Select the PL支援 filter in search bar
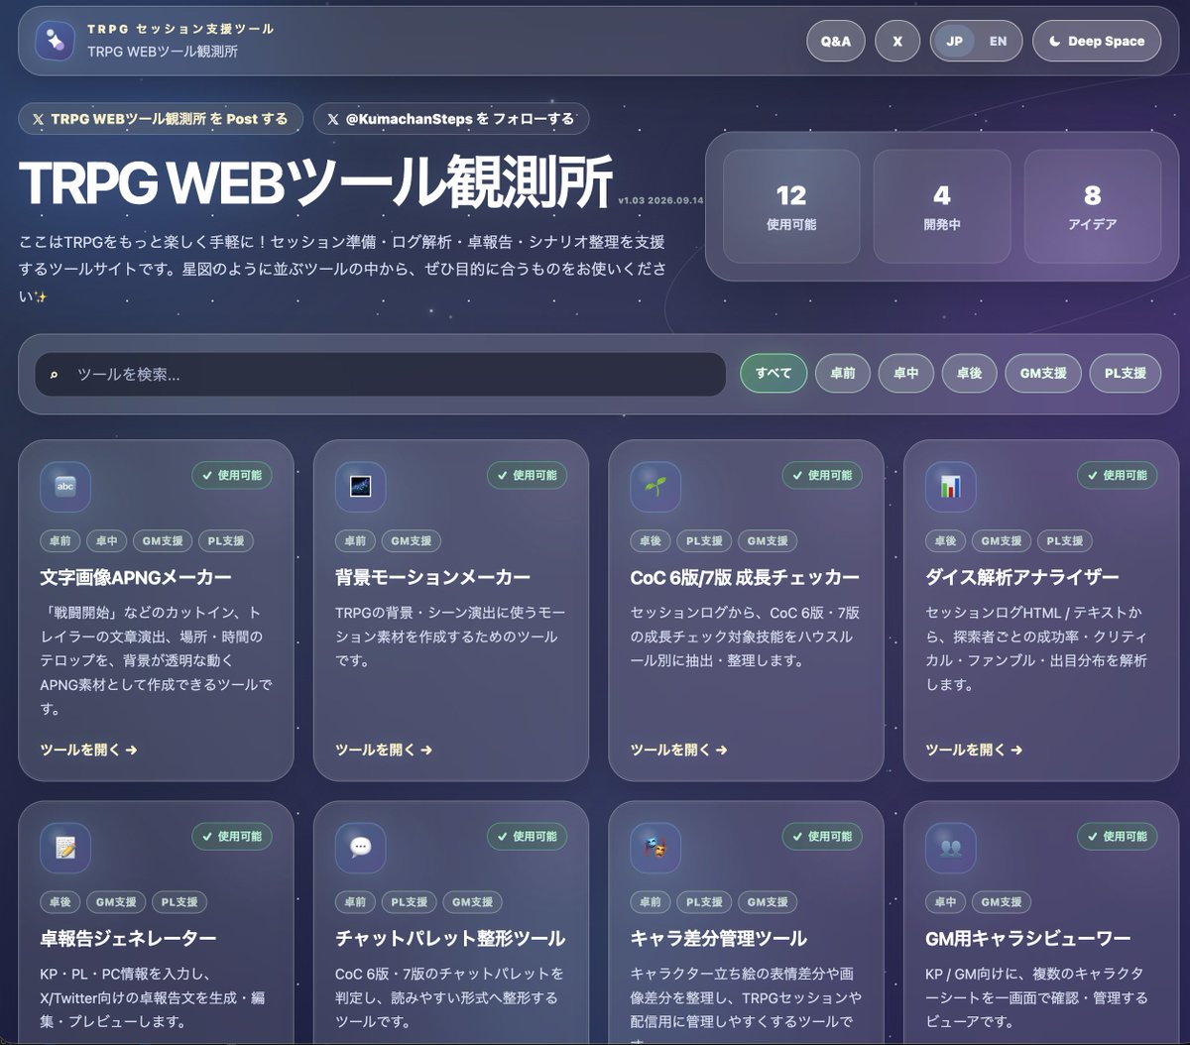 click(x=1126, y=374)
